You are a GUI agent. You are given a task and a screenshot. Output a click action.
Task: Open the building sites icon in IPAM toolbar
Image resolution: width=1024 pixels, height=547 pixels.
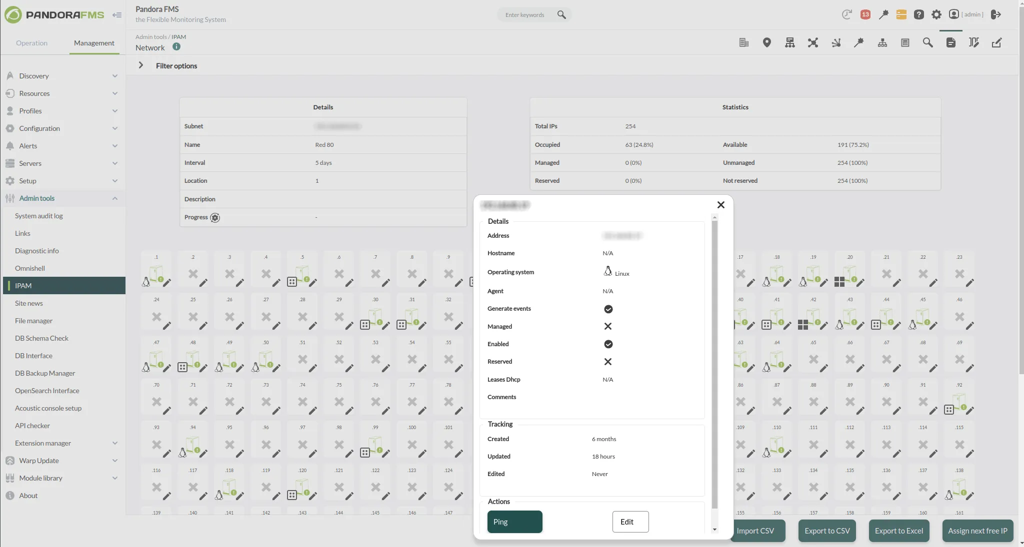point(744,42)
